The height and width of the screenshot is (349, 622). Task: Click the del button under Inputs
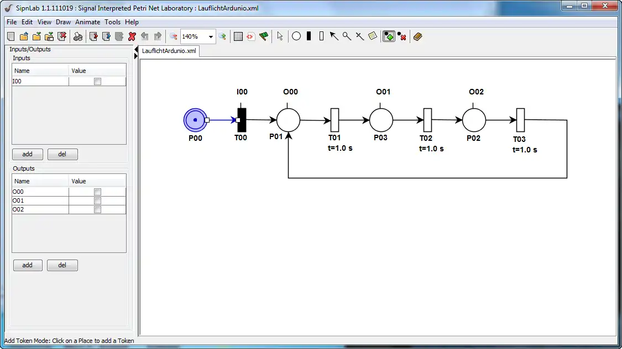[x=62, y=154]
